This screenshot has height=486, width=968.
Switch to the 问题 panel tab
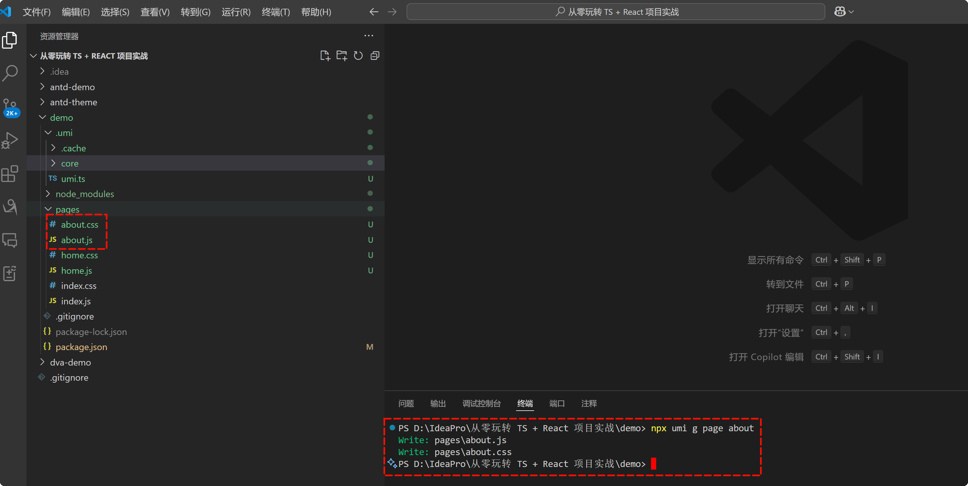pyautogui.click(x=406, y=403)
